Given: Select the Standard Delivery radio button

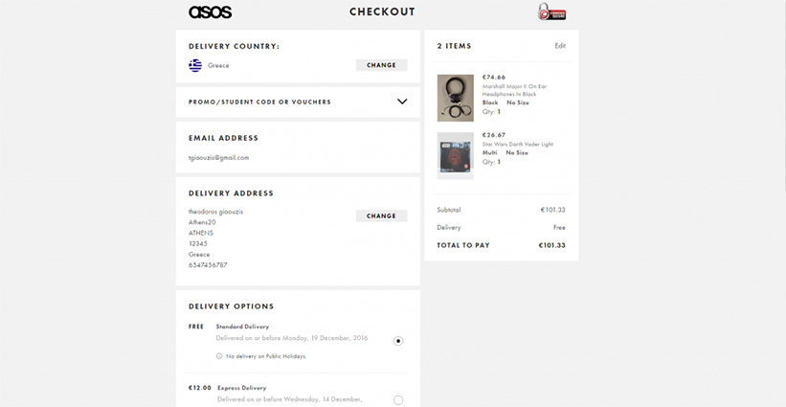Looking at the screenshot, I should 398,341.
